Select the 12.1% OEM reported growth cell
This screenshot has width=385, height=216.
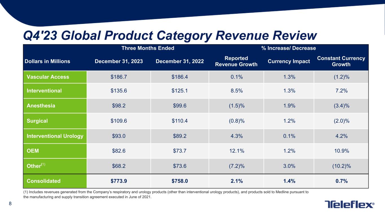(236, 151)
